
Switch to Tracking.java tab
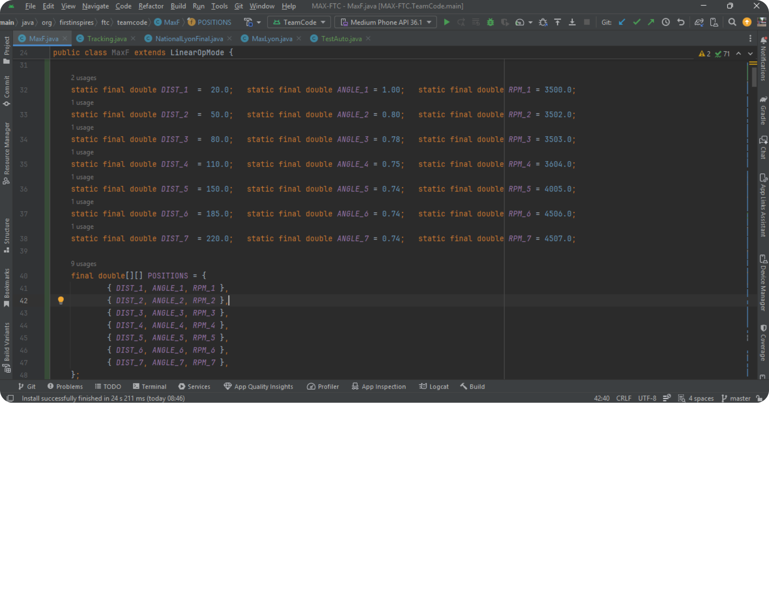click(107, 38)
